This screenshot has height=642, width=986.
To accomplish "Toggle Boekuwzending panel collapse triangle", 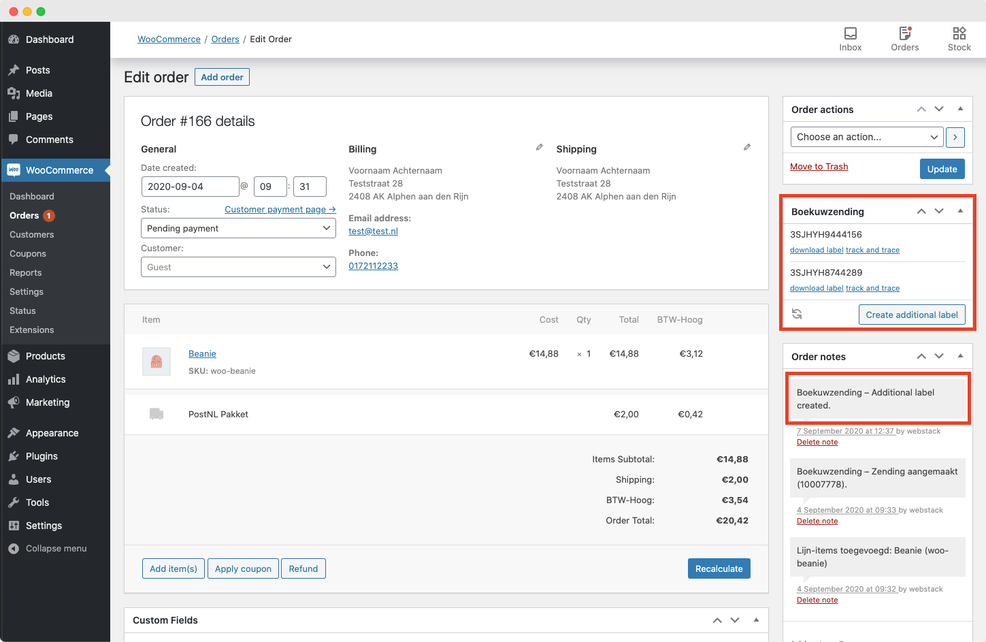I will [x=960, y=211].
